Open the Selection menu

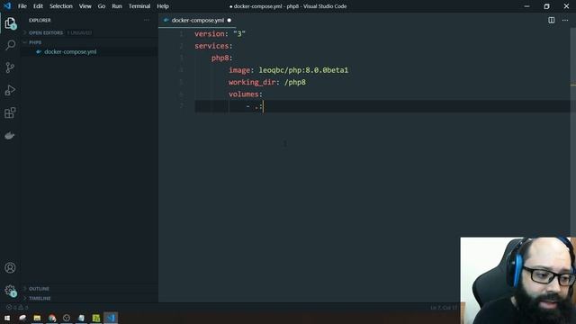tap(61, 6)
